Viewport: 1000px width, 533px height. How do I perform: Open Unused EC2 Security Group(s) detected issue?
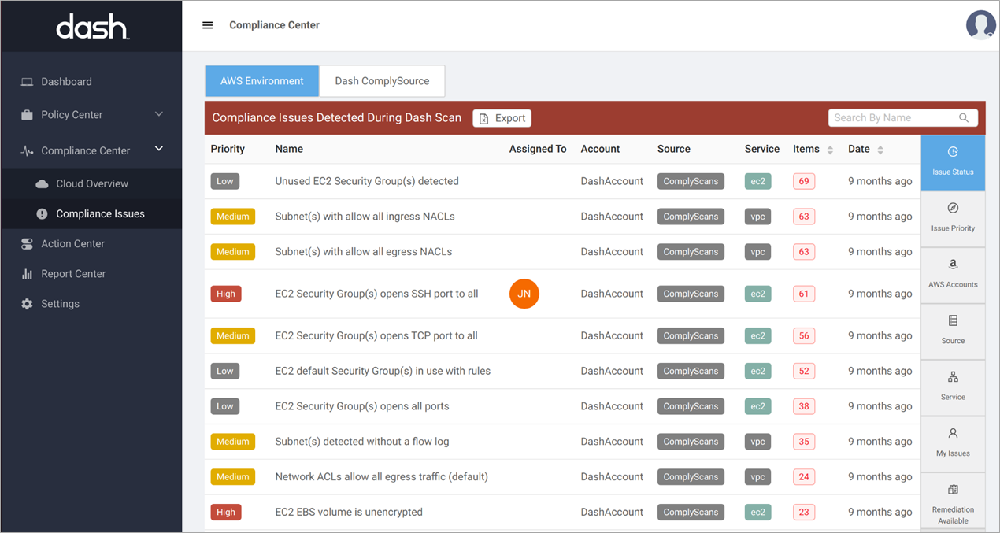click(x=367, y=181)
